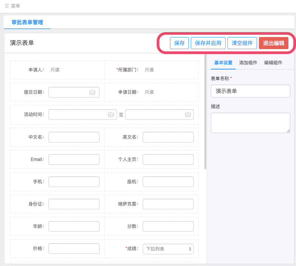Image resolution: width=296 pixels, height=266 pixels.
Task: Open the 审批表单管理 tab
Action: pos(27,22)
